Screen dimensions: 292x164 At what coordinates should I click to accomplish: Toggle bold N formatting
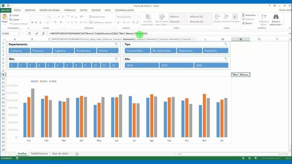[x=32, y=22]
